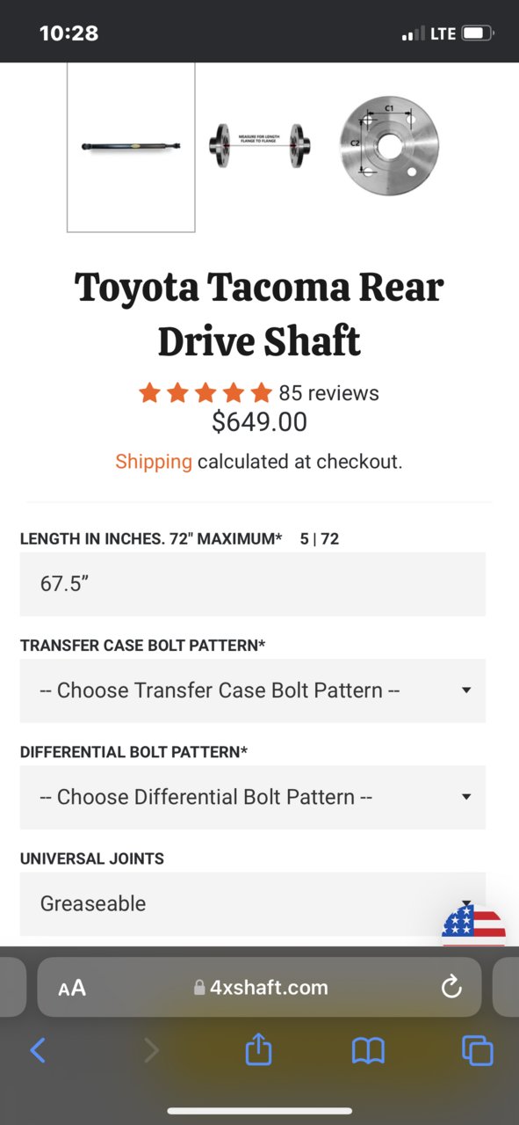
Task: Open the AA reader options
Action: tap(72, 988)
